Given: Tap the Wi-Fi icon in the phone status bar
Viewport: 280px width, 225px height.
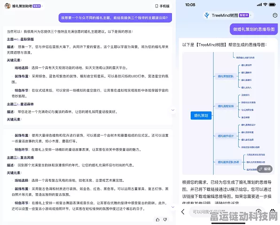Looking at the screenshot, I should pos(265,5).
